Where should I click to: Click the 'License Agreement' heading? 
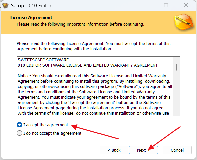click(31, 18)
